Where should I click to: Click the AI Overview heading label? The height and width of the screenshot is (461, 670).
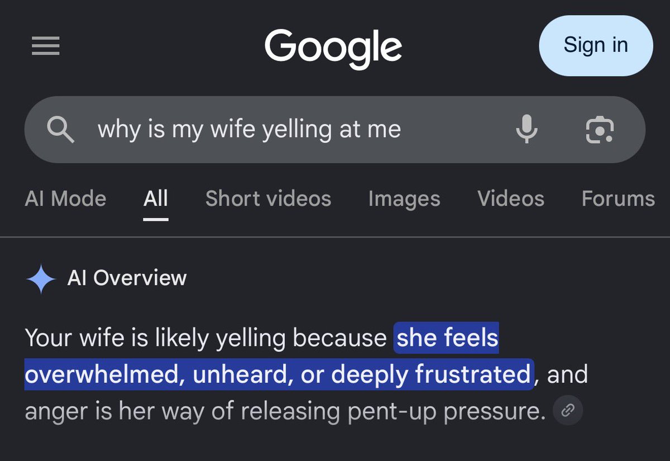coord(127,278)
